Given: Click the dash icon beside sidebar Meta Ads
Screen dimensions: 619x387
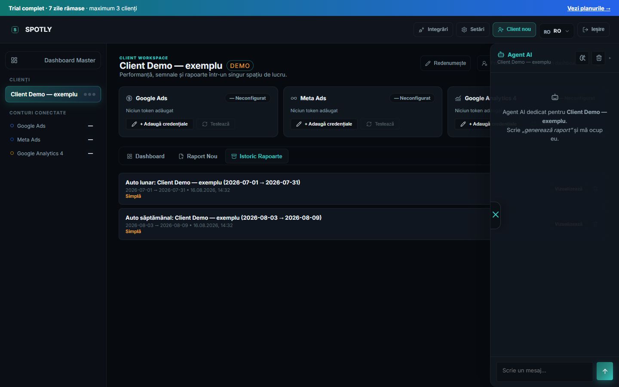Looking at the screenshot, I should point(90,140).
